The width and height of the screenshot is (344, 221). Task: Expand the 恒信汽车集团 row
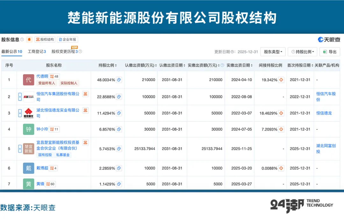tap(20, 97)
